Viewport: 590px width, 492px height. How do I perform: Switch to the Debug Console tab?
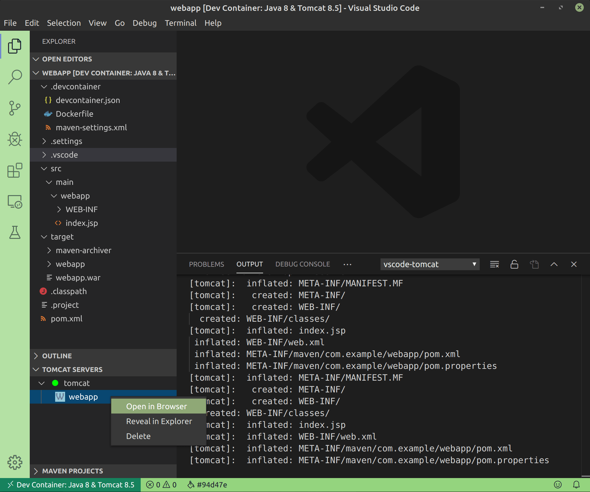303,264
